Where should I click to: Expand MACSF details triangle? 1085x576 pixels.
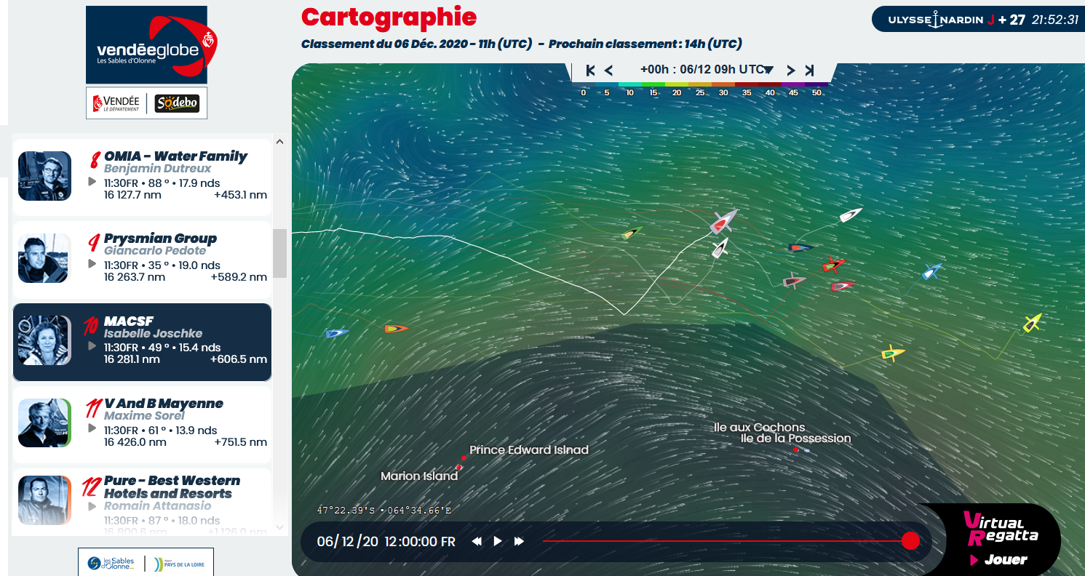tap(92, 345)
